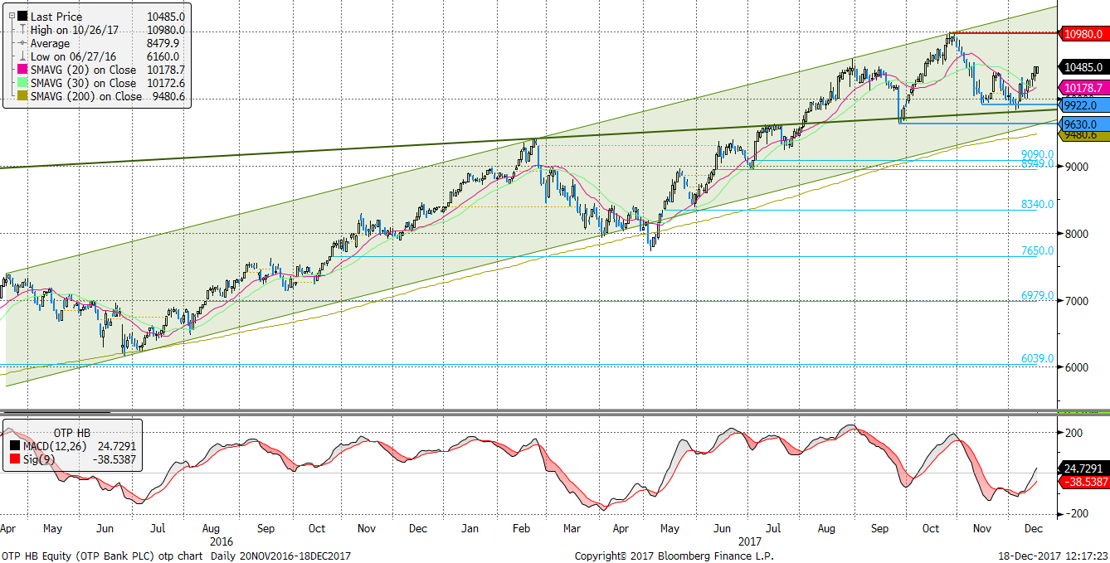Click the black Last Price color swatch

click(x=22, y=17)
